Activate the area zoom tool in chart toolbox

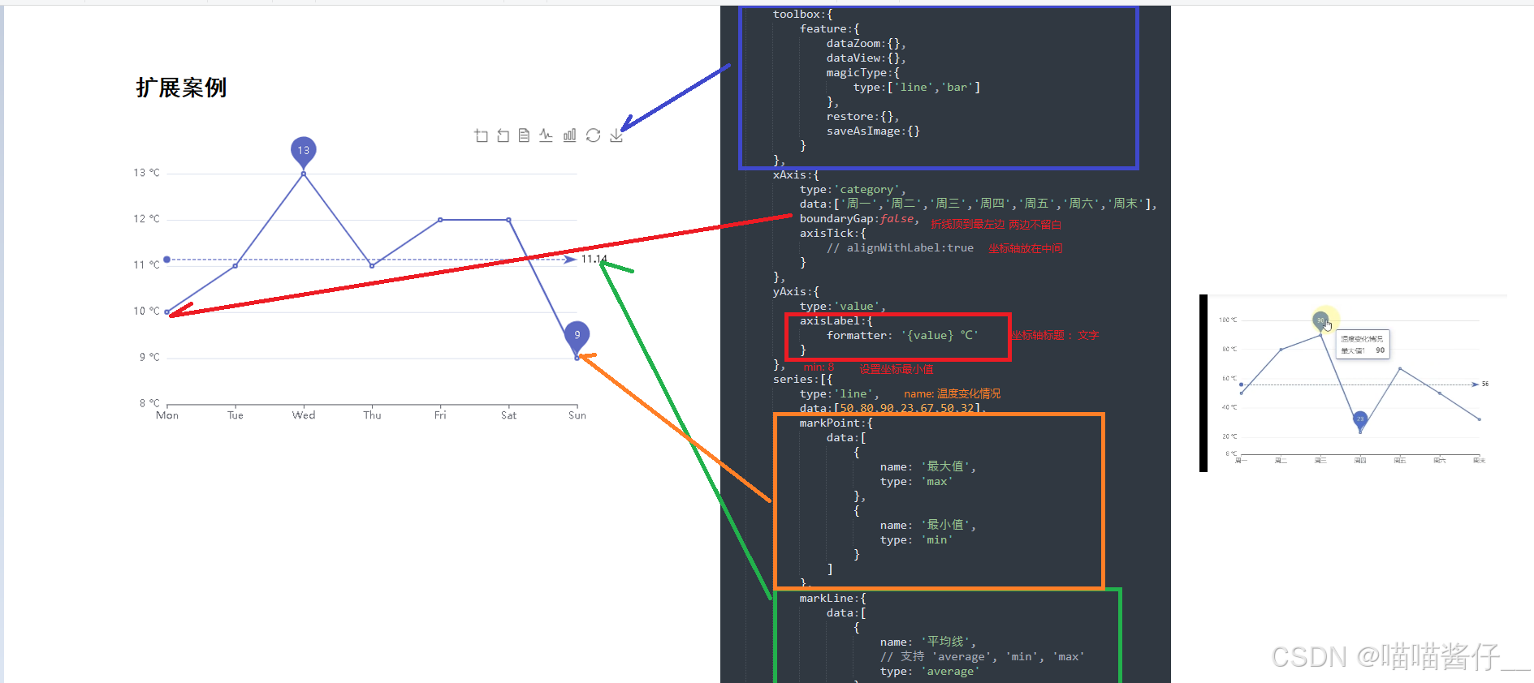pyautogui.click(x=481, y=135)
